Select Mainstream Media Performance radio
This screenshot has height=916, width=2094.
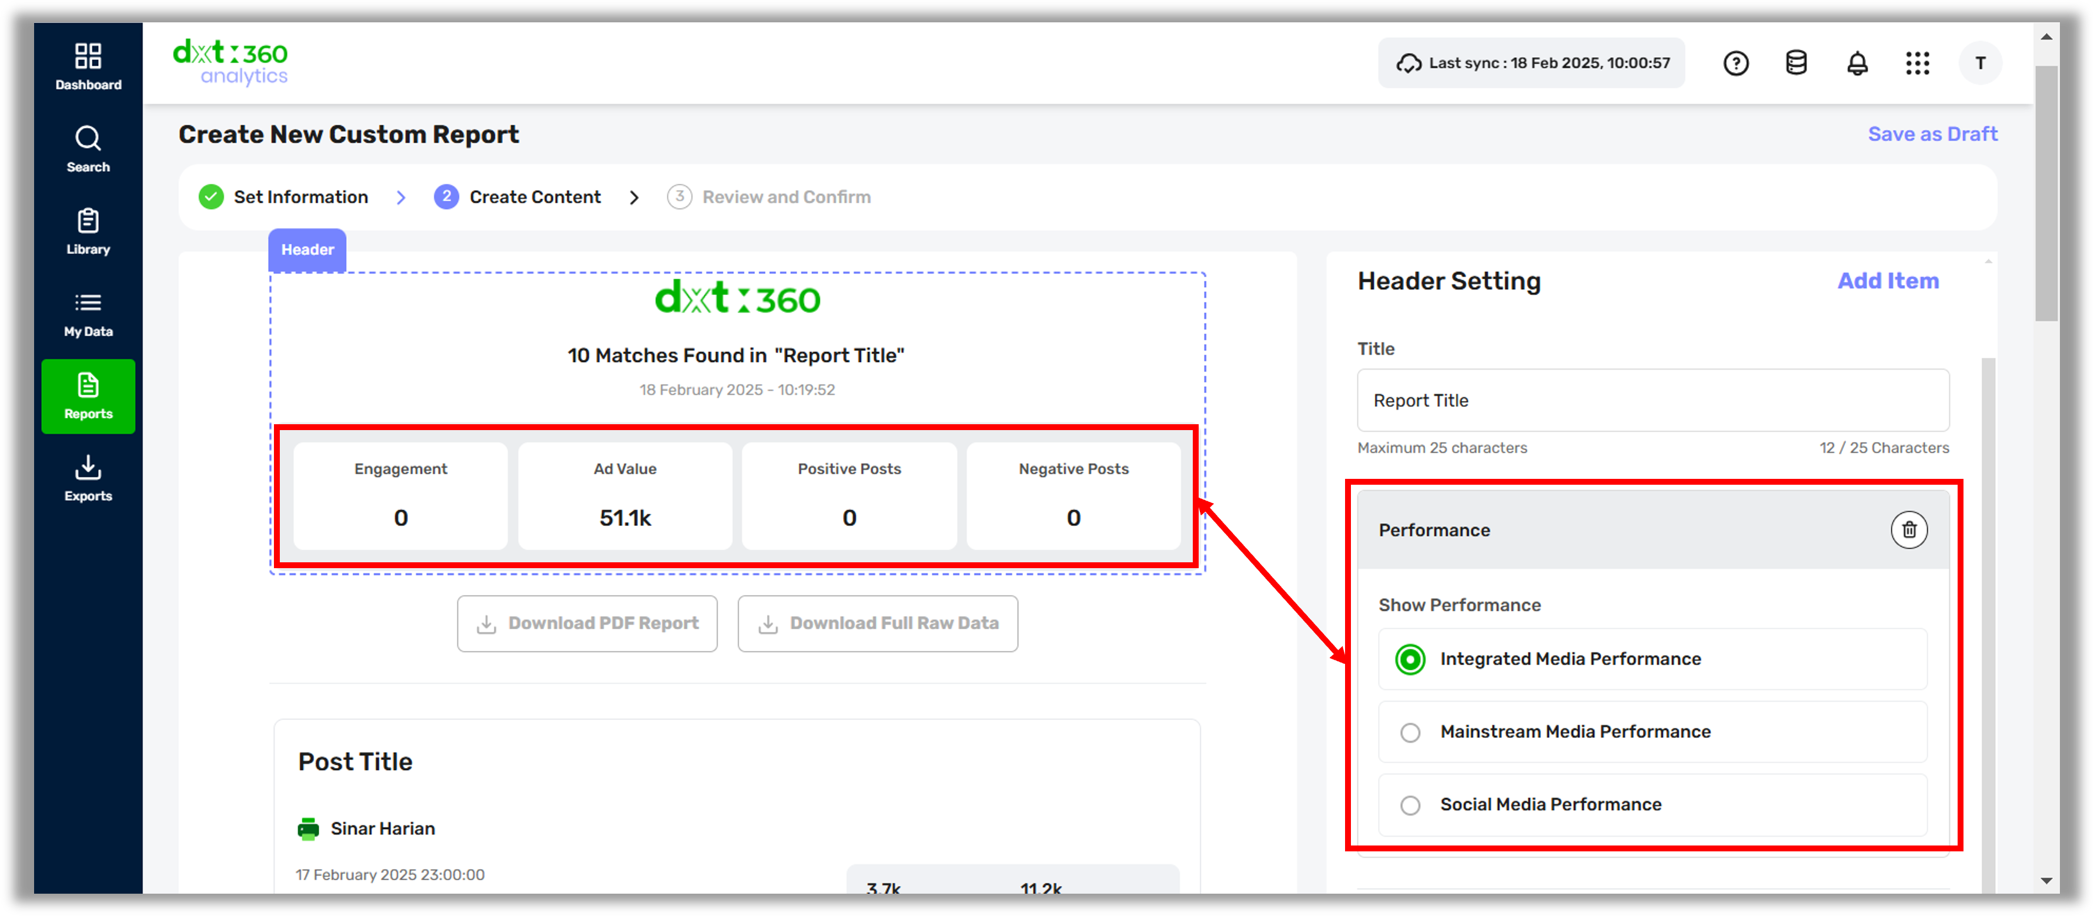point(1410,732)
